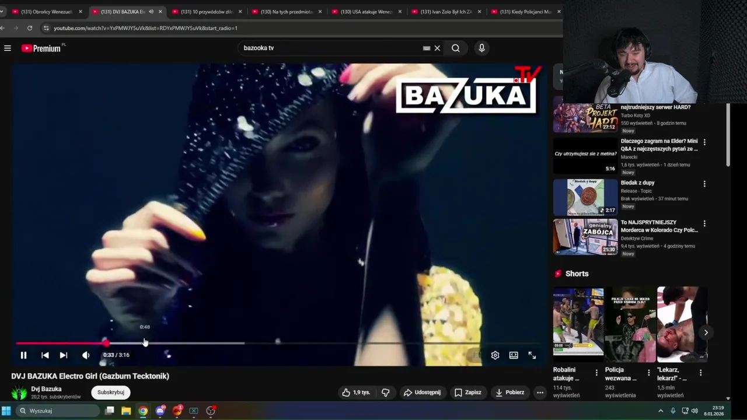Click the 'Detektyw Crime' channel name
The image size is (747, 420).
(x=638, y=238)
